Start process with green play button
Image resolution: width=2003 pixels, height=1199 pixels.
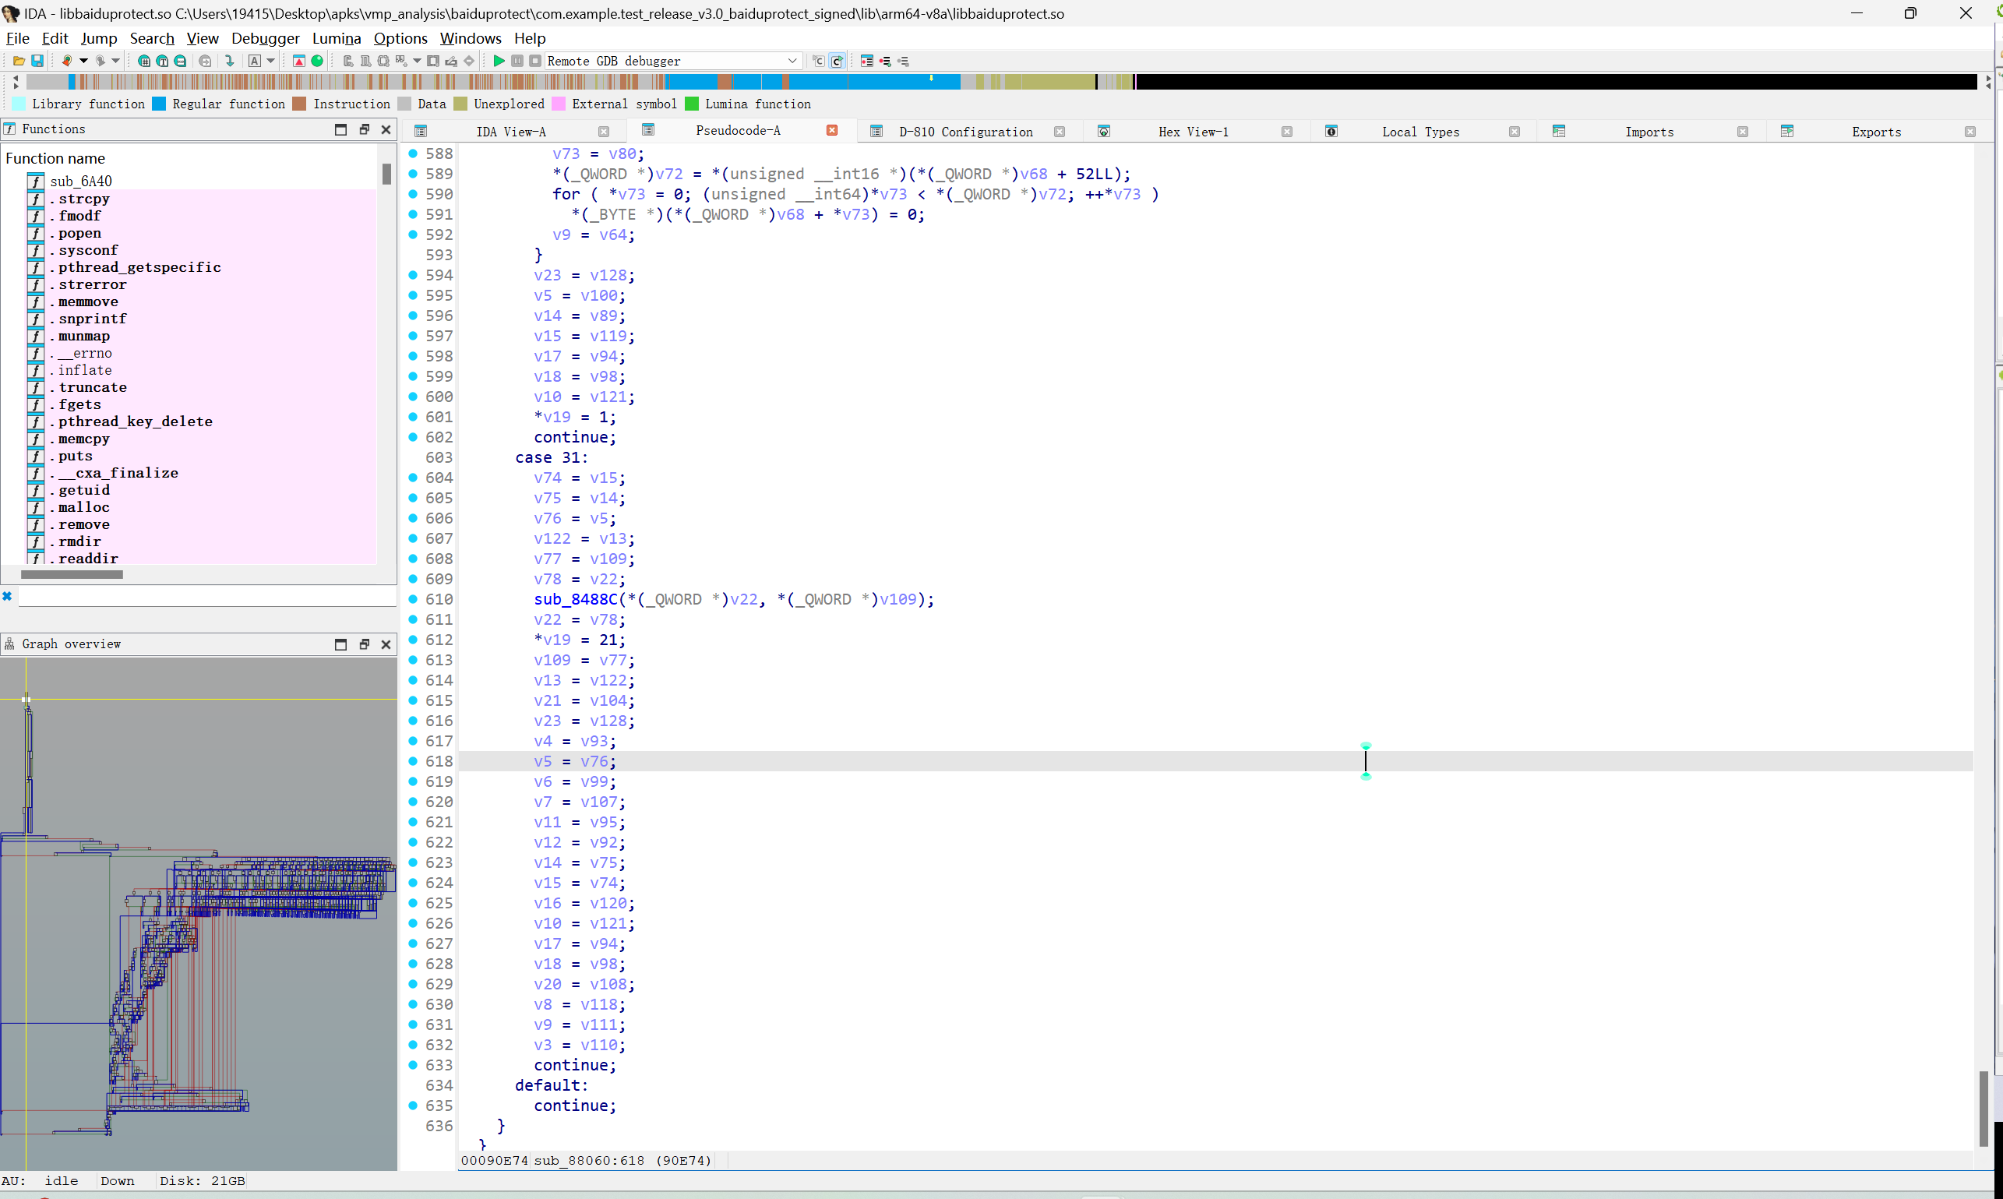(x=499, y=61)
